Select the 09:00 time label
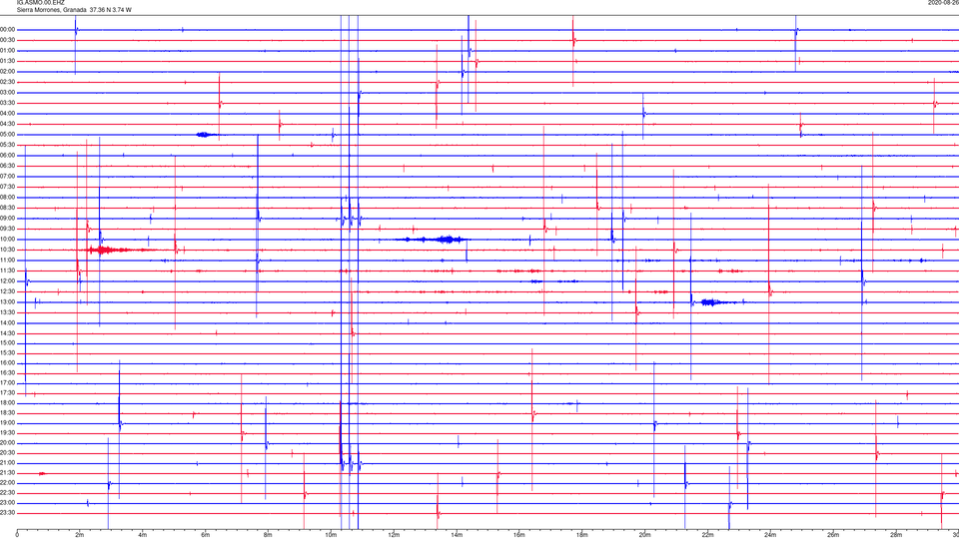Screen dimensions: 959x539 click(7, 219)
